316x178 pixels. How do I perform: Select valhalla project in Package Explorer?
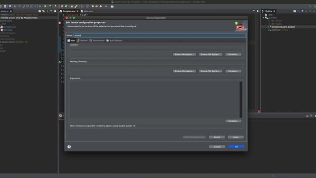tap(19, 18)
